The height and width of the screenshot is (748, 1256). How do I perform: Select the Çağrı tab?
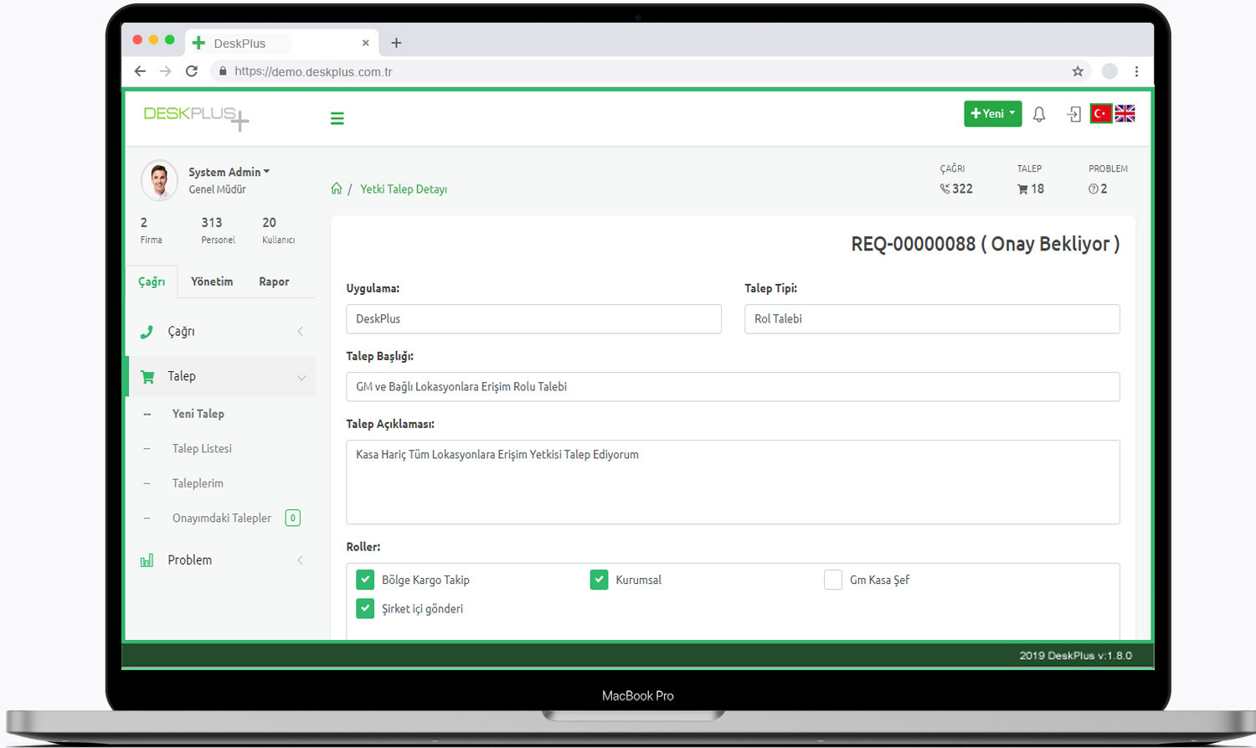(152, 282)
